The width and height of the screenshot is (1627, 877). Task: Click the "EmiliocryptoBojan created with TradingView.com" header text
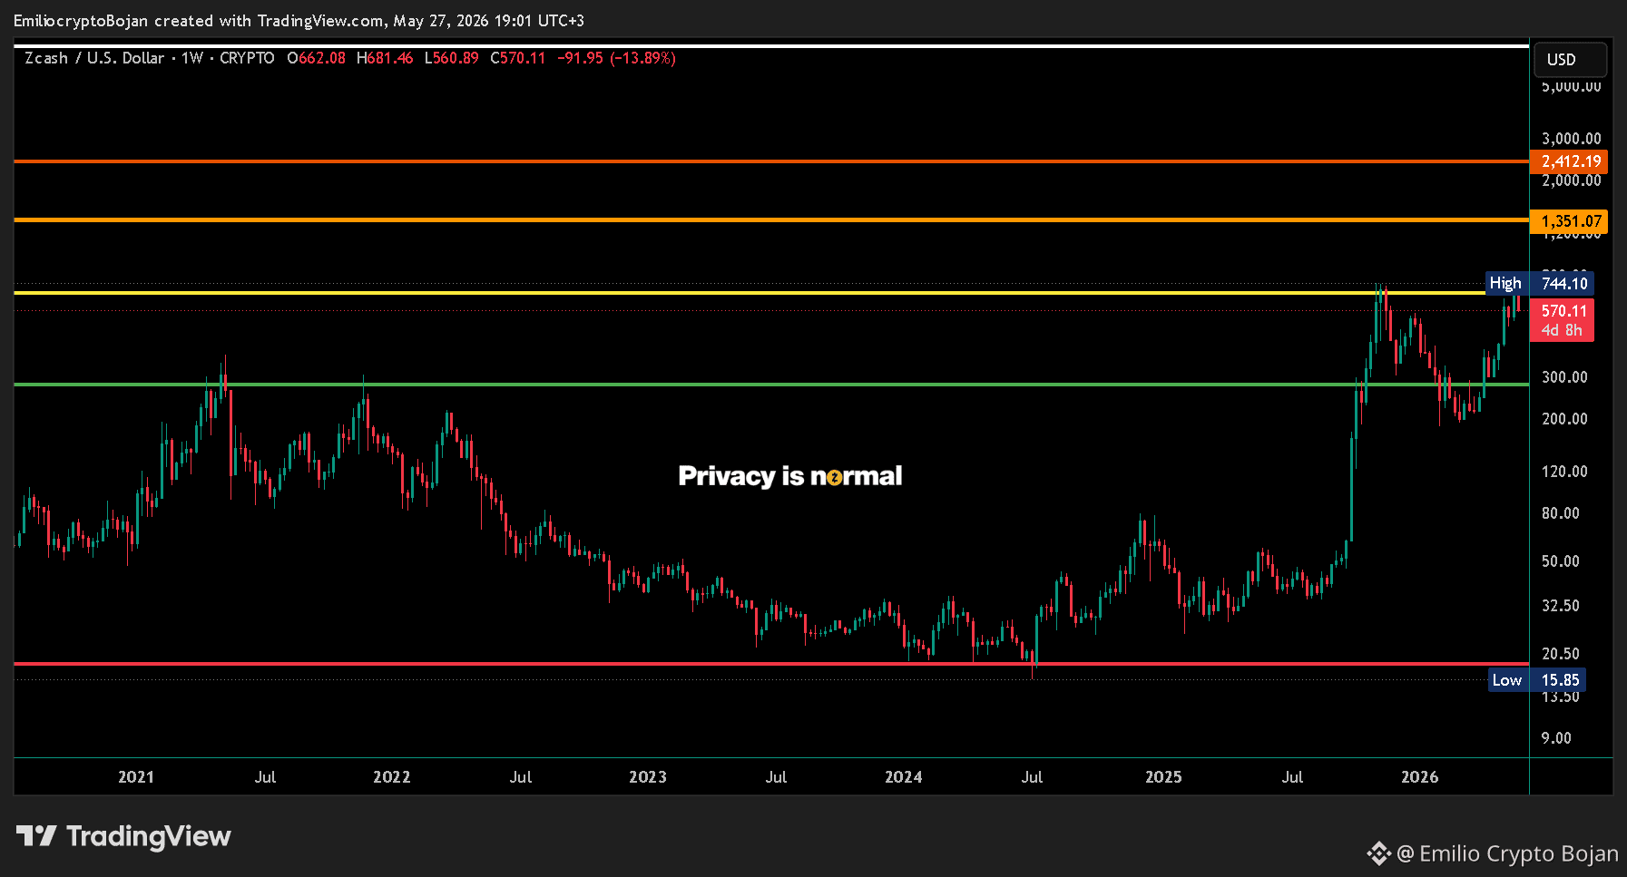(199, 21)
